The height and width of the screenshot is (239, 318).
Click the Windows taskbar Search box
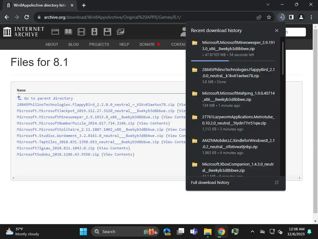[x=125, y=232]
